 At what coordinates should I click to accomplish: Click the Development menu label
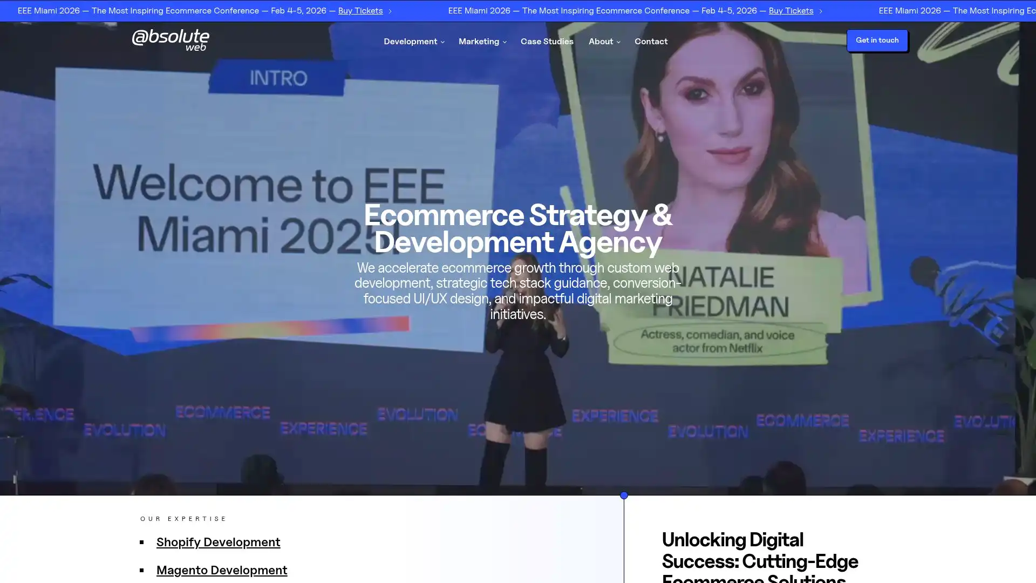point(410,42)
